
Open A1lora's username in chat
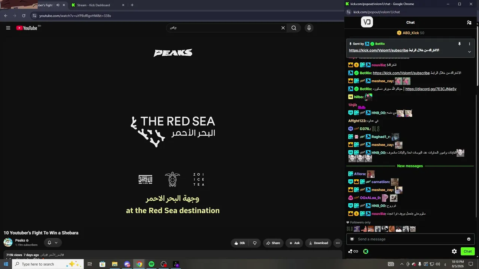360,174
